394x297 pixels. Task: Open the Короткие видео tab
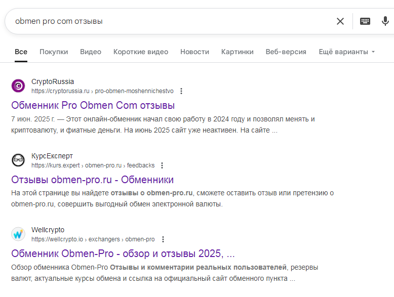point(141,52)
